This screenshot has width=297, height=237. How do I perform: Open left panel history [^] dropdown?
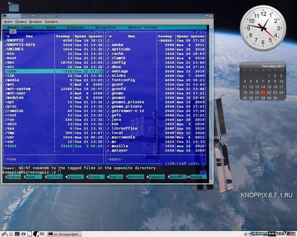pyautogui.click(x=98, y=32)
